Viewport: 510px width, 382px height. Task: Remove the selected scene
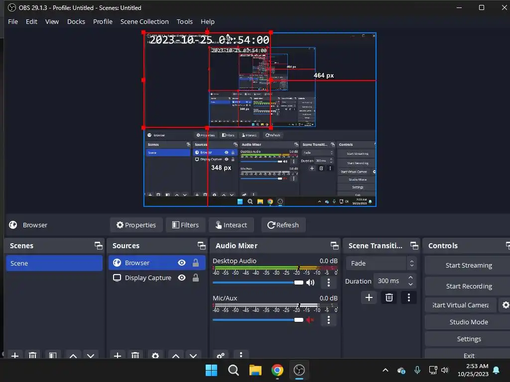32,355
